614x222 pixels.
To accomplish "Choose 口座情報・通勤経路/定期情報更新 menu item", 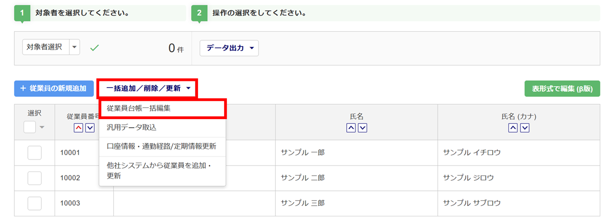I will (162, 146).
